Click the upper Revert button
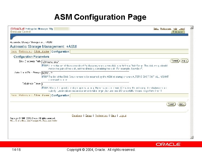202x152 pixels. click(x=175, y=61)
